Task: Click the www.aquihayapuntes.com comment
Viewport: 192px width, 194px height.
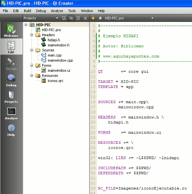Action: (131, 56)
